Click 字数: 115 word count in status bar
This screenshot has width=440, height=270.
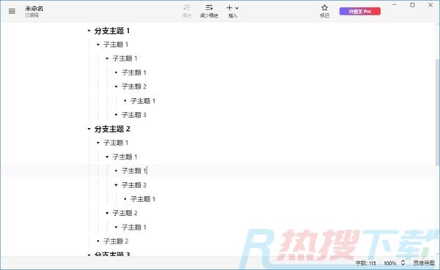pyautogui.click(x=366, y=263)
